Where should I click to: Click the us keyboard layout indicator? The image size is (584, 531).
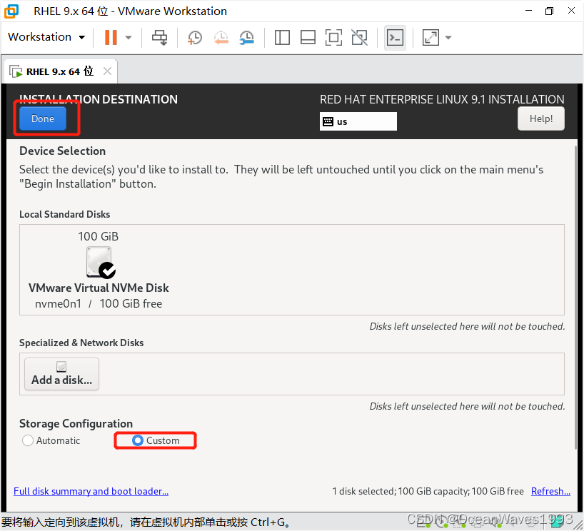[358, 121]
